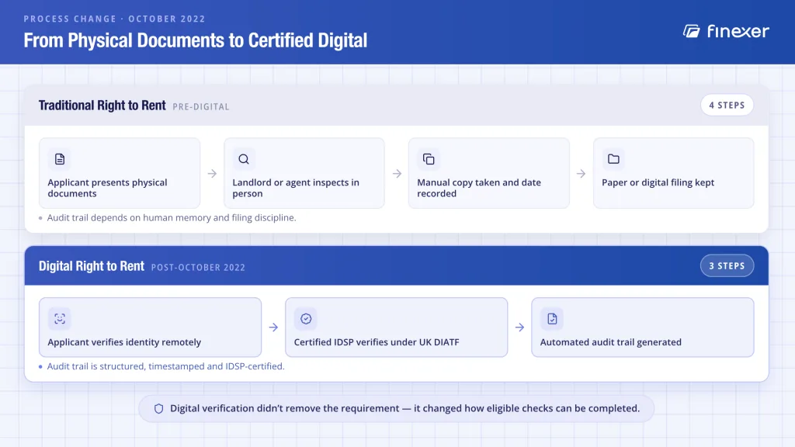
Task: Select the Certified IDSP verifies under UK DIATF card
Action: (x=397, y=327)
